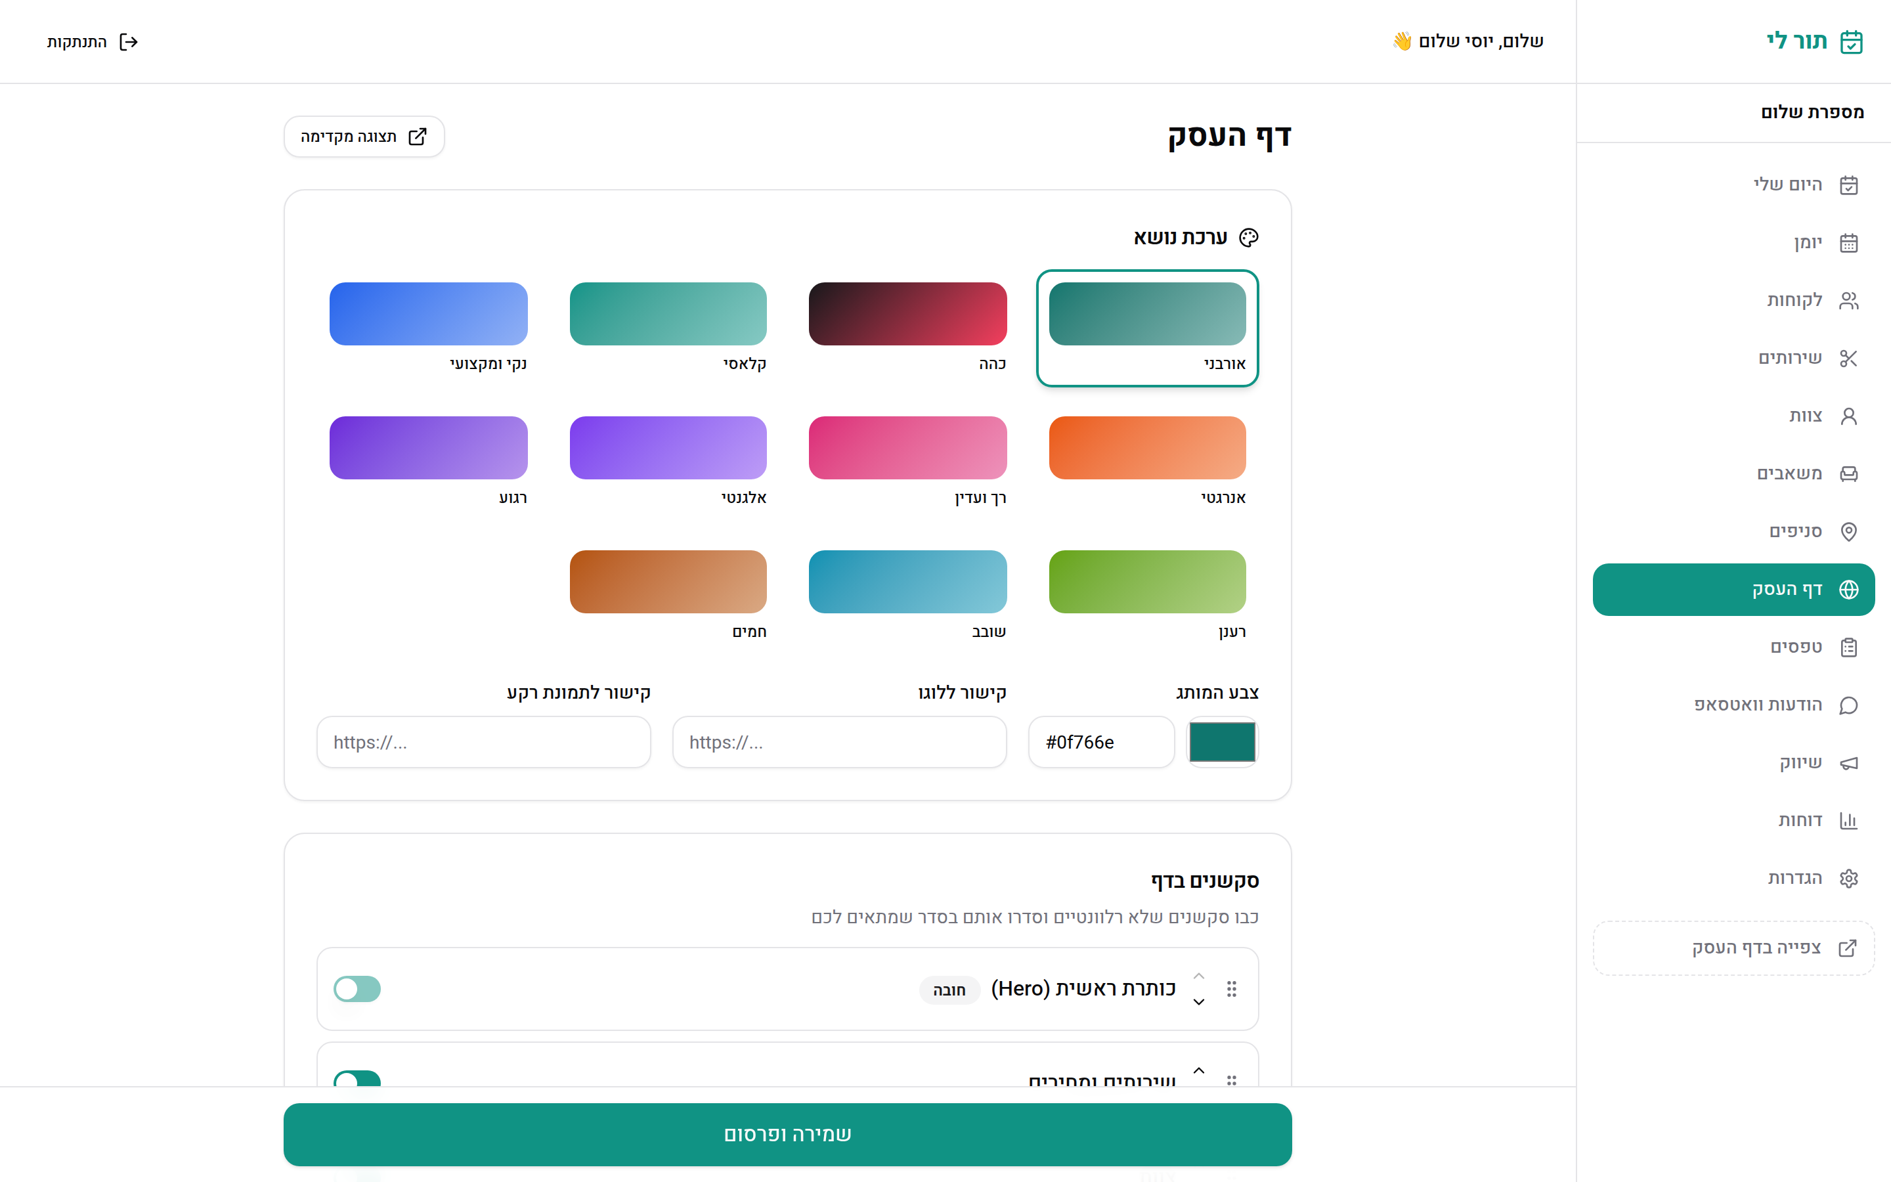Navigate to צוות in the sidebar
Image resolution: width=1891 pixels, height=1182 pixels.
[1733, 416]
